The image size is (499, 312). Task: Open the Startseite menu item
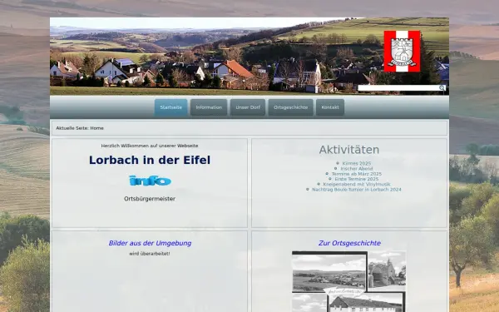pos(170,107)
